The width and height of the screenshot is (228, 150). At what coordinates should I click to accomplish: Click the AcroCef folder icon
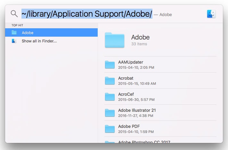click(x=110, y=97)
